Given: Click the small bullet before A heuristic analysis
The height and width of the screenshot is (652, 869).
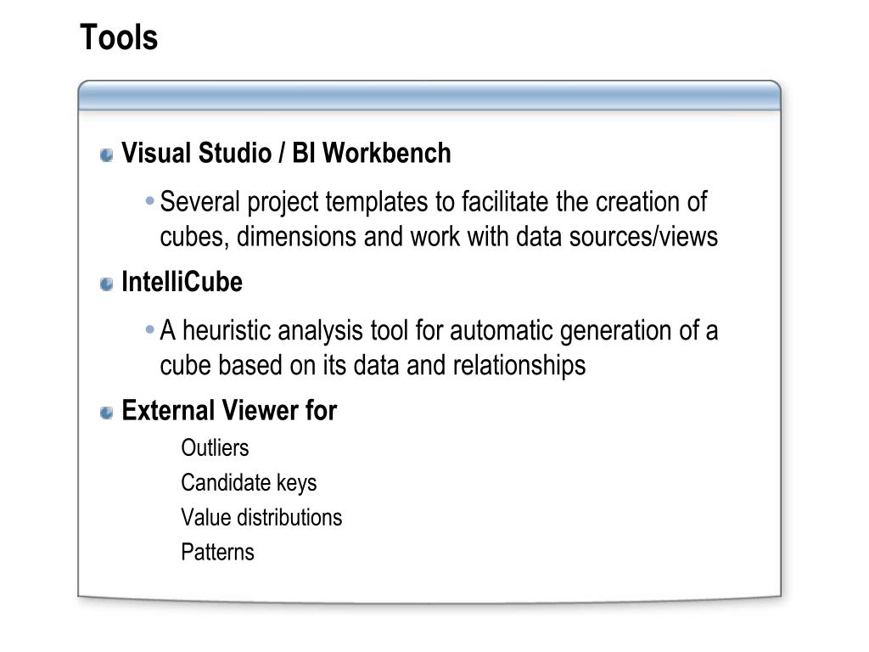Looking at the screenshot, I should pos(149,330).
